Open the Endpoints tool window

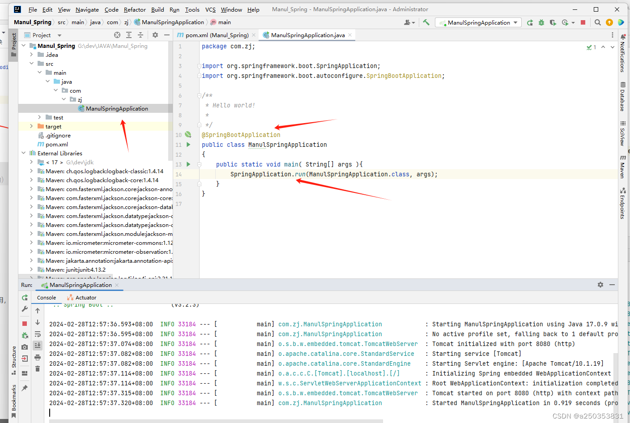(x=622, y=203)
